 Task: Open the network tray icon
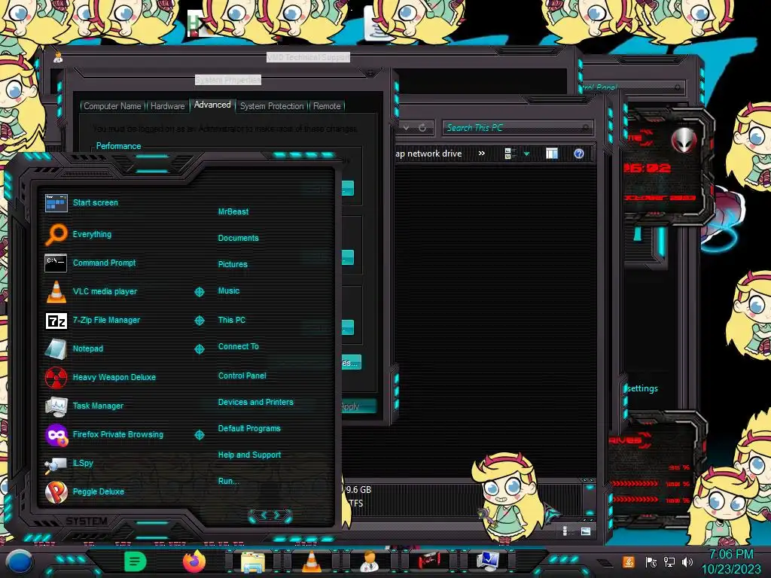click(x=669, y=561)
